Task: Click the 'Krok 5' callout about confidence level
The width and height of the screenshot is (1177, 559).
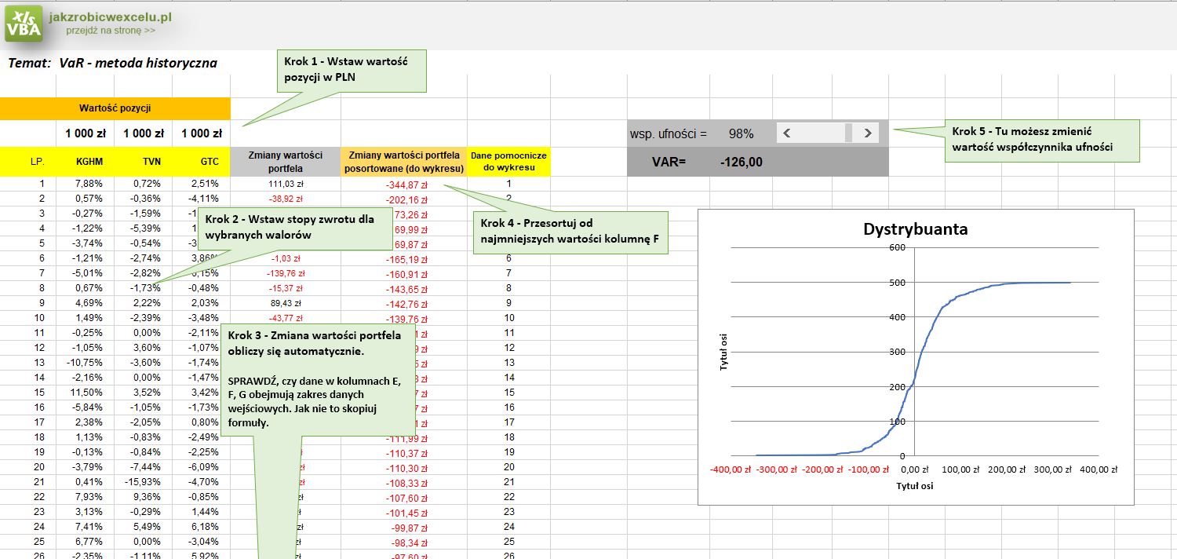Action: point(1043,141)
